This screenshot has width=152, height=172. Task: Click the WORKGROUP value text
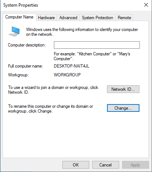point(67,75)
